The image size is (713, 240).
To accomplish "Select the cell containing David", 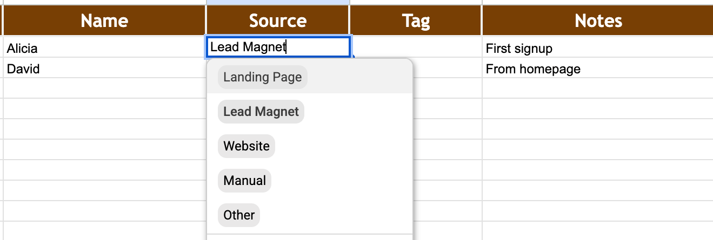I will tap(104, 69).
